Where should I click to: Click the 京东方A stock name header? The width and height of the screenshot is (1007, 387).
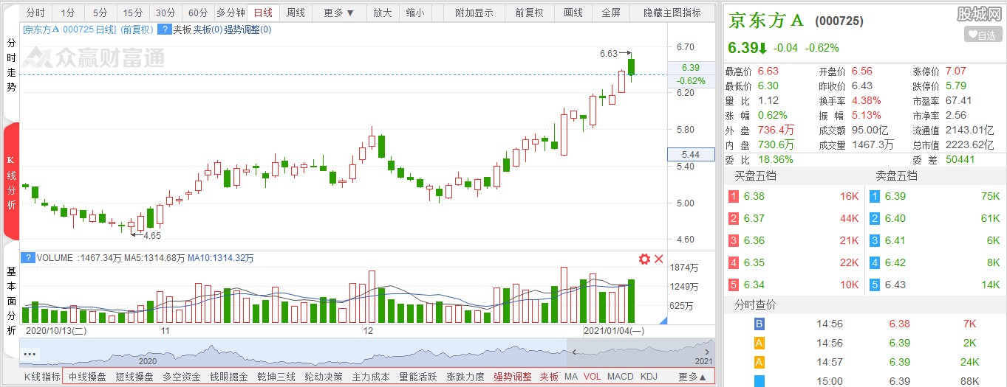coord(765,21)
